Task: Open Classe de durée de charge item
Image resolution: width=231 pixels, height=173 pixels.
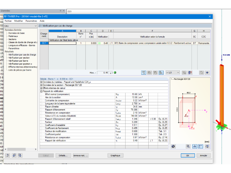Action: coord(23,42)
